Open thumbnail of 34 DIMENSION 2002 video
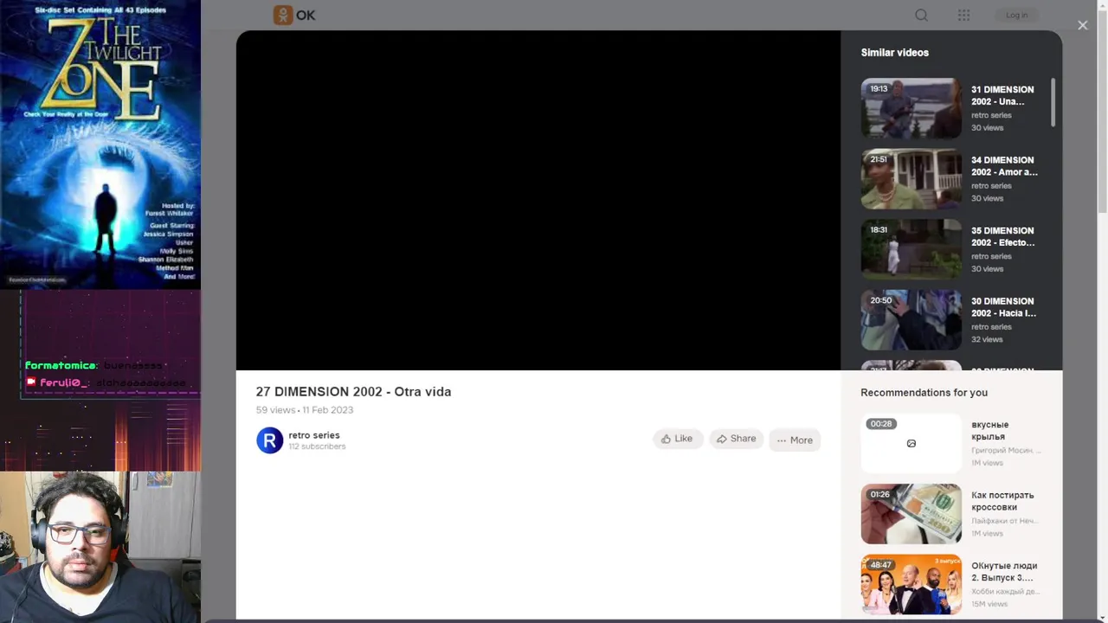The height and width of the screenshot is (623, 1108). click(x=911, y=179)
